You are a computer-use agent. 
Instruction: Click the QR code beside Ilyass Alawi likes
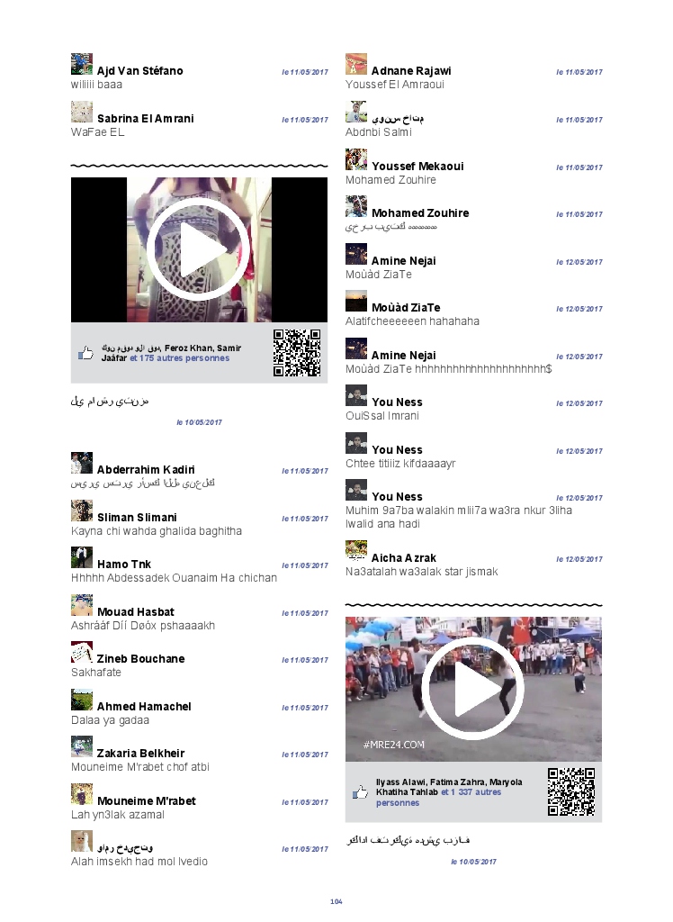571,792
